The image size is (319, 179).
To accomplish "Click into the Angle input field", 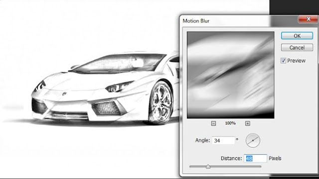I will tap(223, 140).
